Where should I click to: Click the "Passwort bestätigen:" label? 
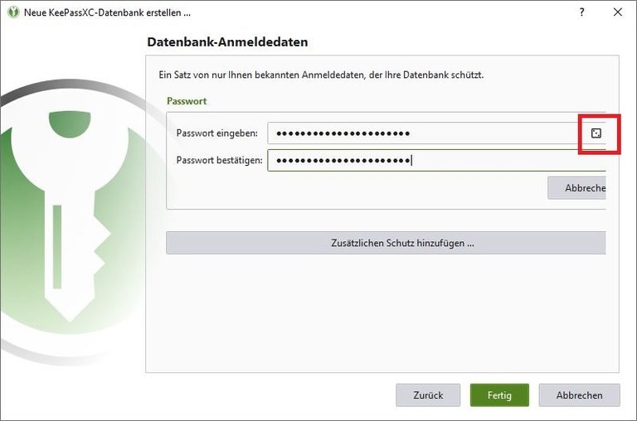coord(219,160)
